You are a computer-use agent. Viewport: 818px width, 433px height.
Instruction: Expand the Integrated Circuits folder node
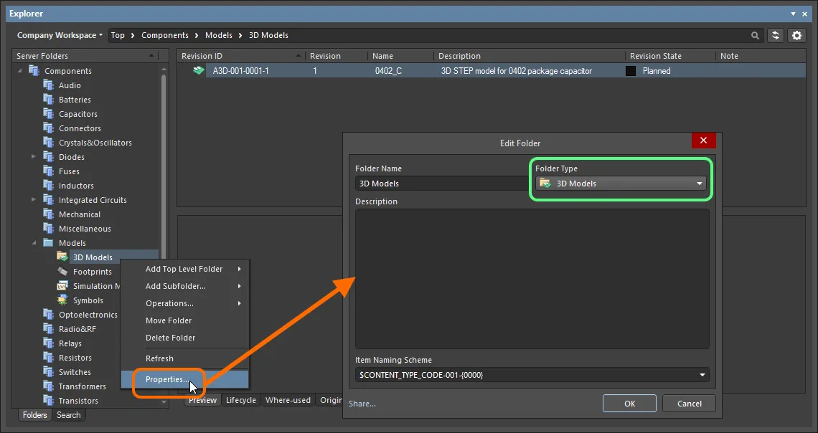[x=33, y=200]
